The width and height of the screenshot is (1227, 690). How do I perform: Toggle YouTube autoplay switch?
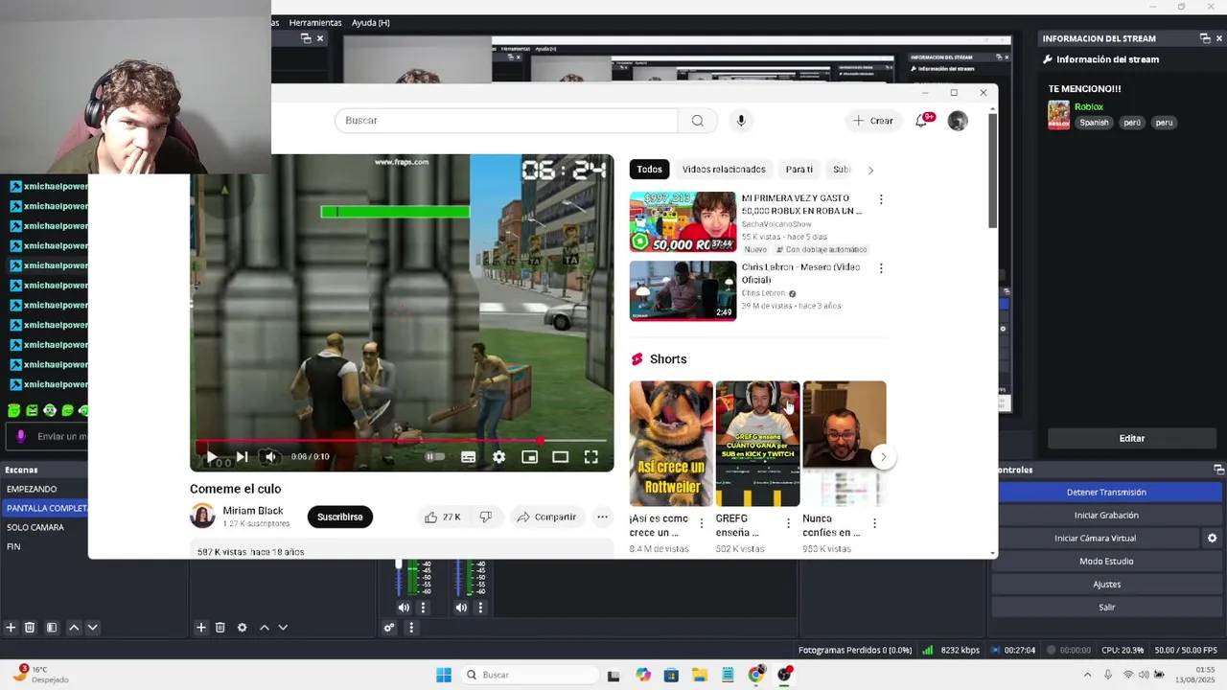click(x=434, y=457)
